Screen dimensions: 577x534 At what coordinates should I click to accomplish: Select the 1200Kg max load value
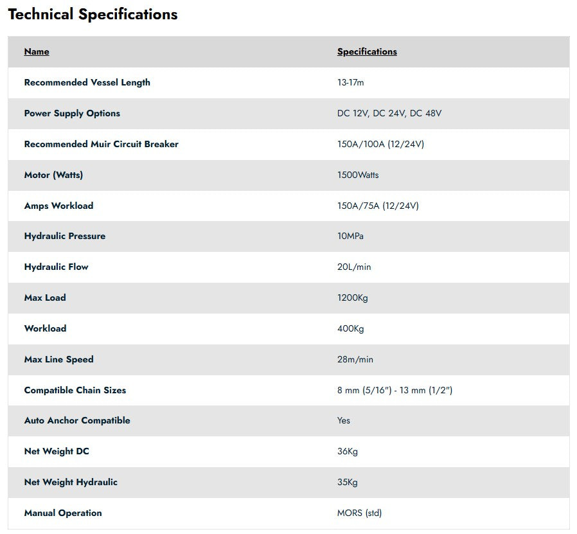click(353, 298)
